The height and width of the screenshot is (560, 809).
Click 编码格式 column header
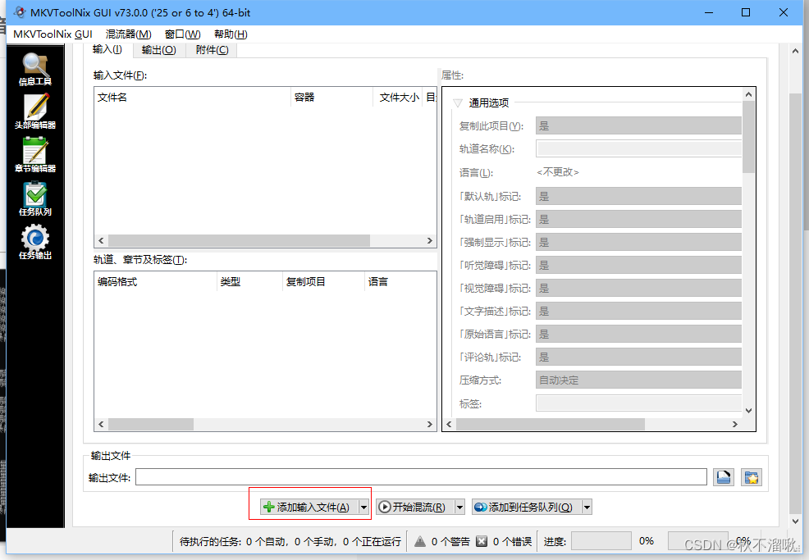click(x=155, y=281)
